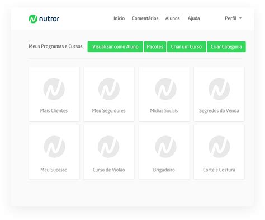Click the Brigadeiro course title text
Screen dimensions: 265x220
164,170
